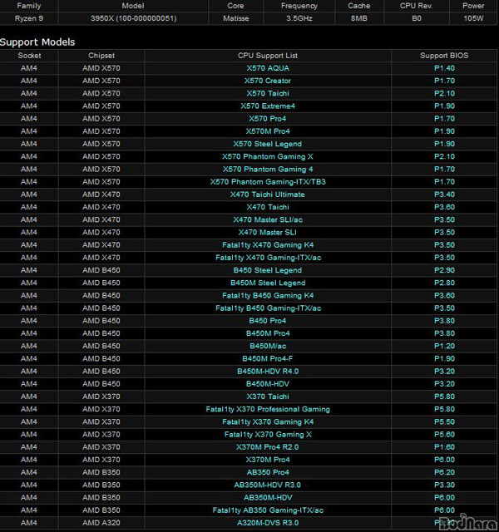Open the Fatal1ty AB350 Gaming-ITX/ac link
499x532 pixels.
point(268,510)
